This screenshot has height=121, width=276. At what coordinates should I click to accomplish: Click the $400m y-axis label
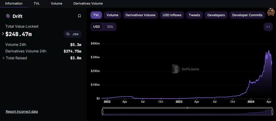pyautogui.click(x=95, y=43)
